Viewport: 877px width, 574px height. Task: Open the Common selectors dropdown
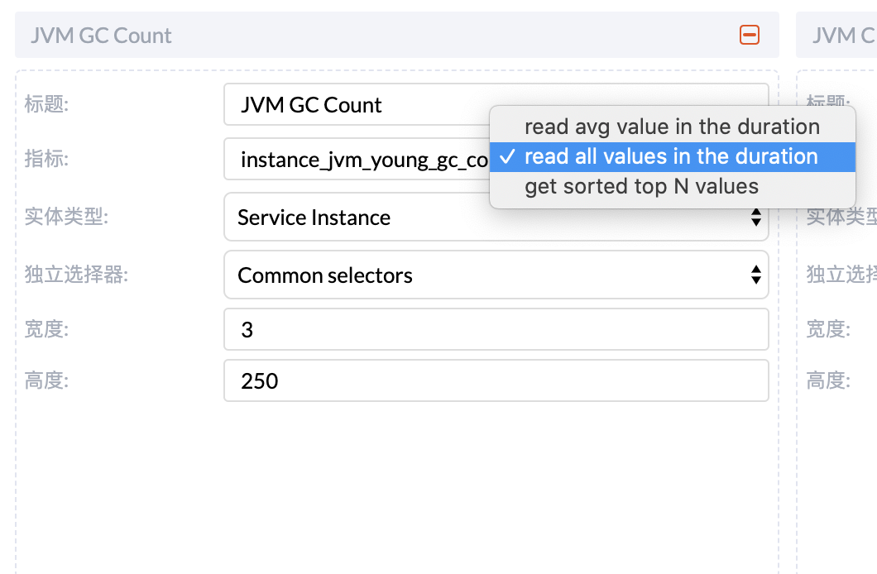click(x=496, y=275)
